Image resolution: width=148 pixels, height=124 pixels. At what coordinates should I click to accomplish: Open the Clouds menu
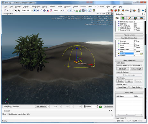(101, 7)
